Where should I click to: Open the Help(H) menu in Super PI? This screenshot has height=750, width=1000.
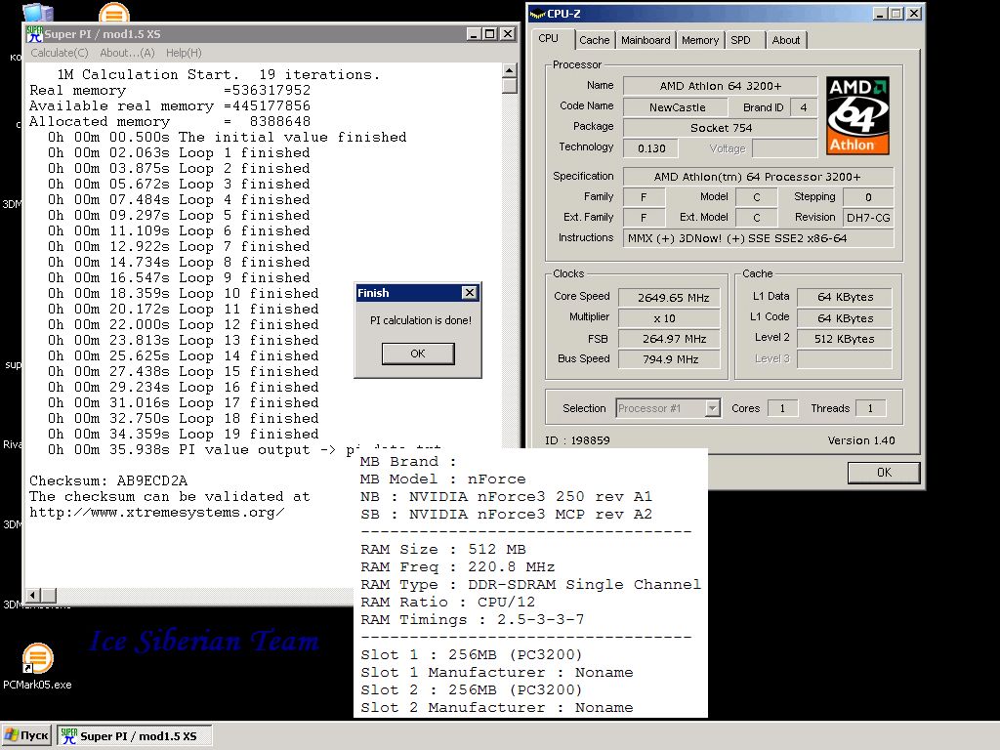point(184,53)
